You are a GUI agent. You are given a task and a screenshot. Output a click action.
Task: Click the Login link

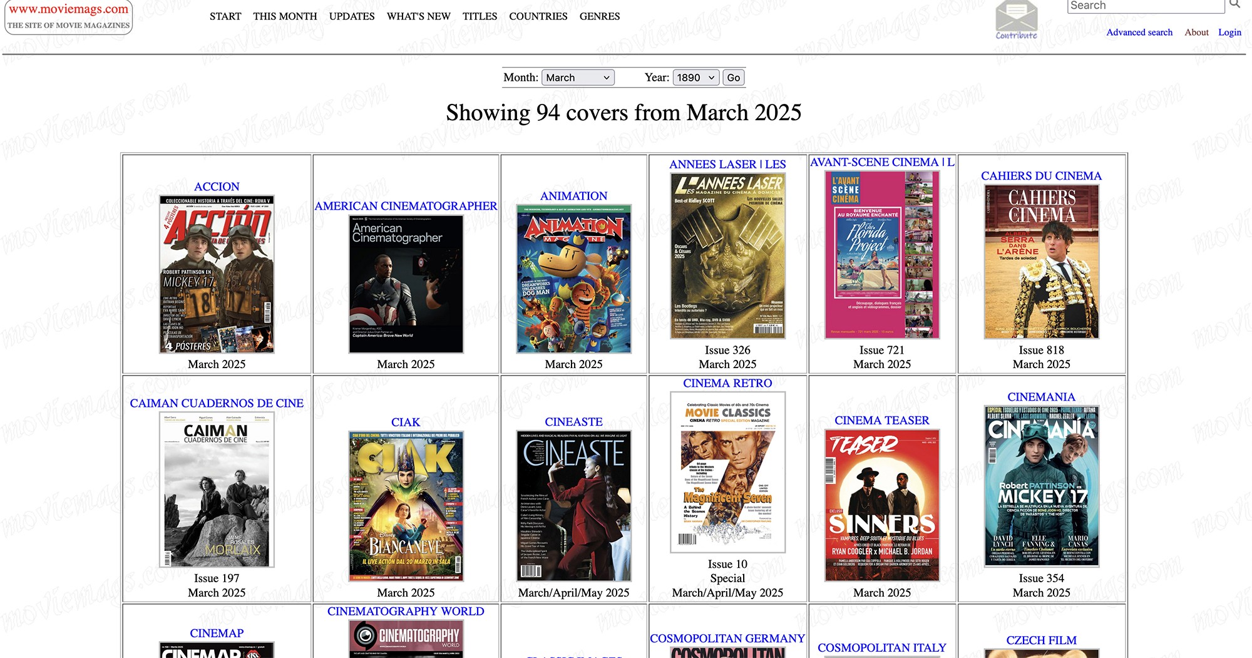[1229, 33]
